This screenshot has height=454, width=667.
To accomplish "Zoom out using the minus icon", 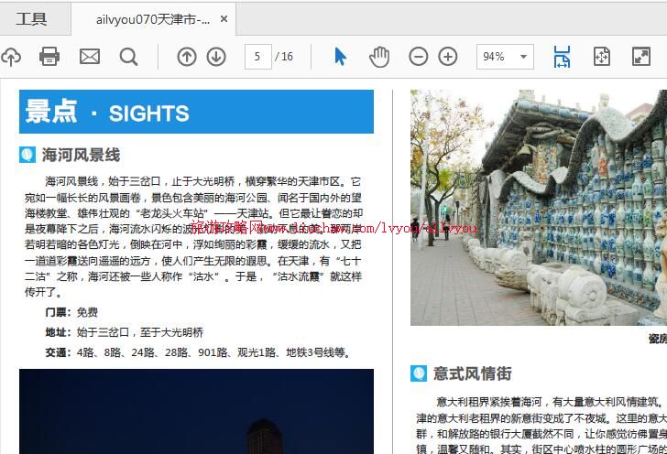I will point(418,57).
